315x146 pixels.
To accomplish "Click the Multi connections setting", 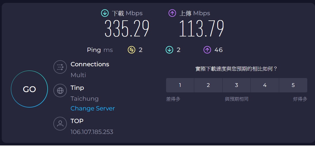I will pos(78,75).
